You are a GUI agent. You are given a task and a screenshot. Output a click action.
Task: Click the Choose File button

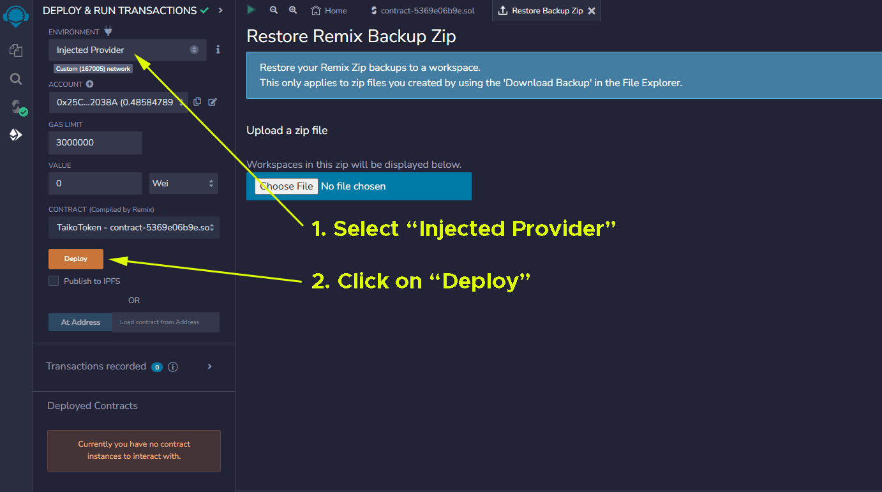pos(287,186)
